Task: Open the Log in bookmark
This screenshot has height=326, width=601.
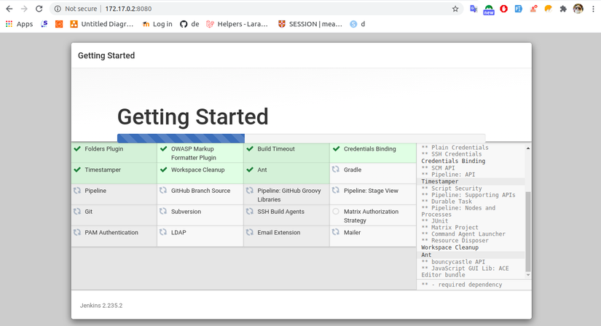Action: click(x=157, y=24)
